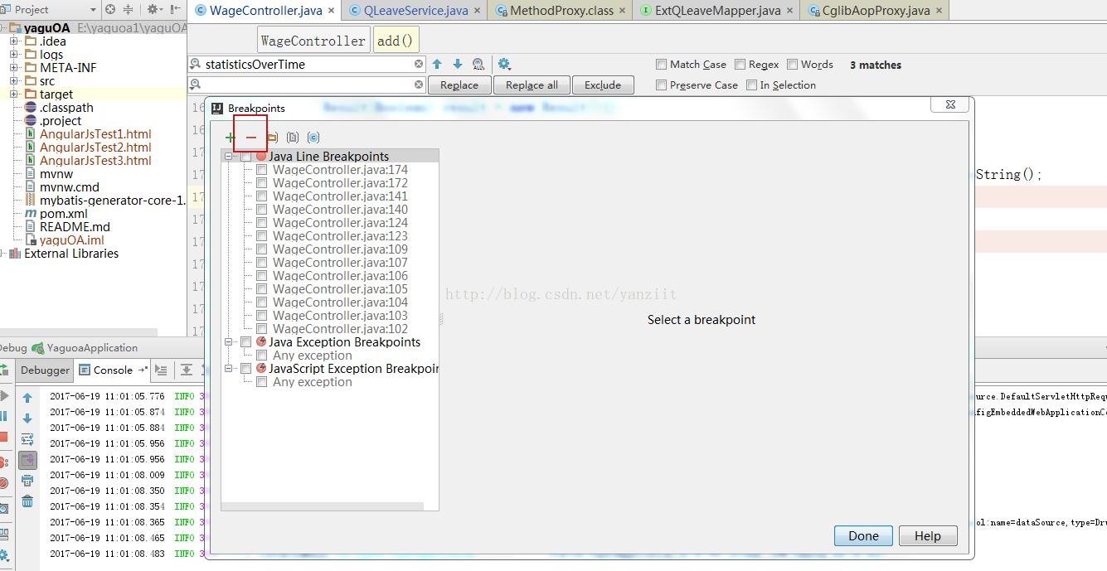Collapse the JavaScript Exception Breakpoints node
This screenshot has height=571, width=1107.
[229, 369]
